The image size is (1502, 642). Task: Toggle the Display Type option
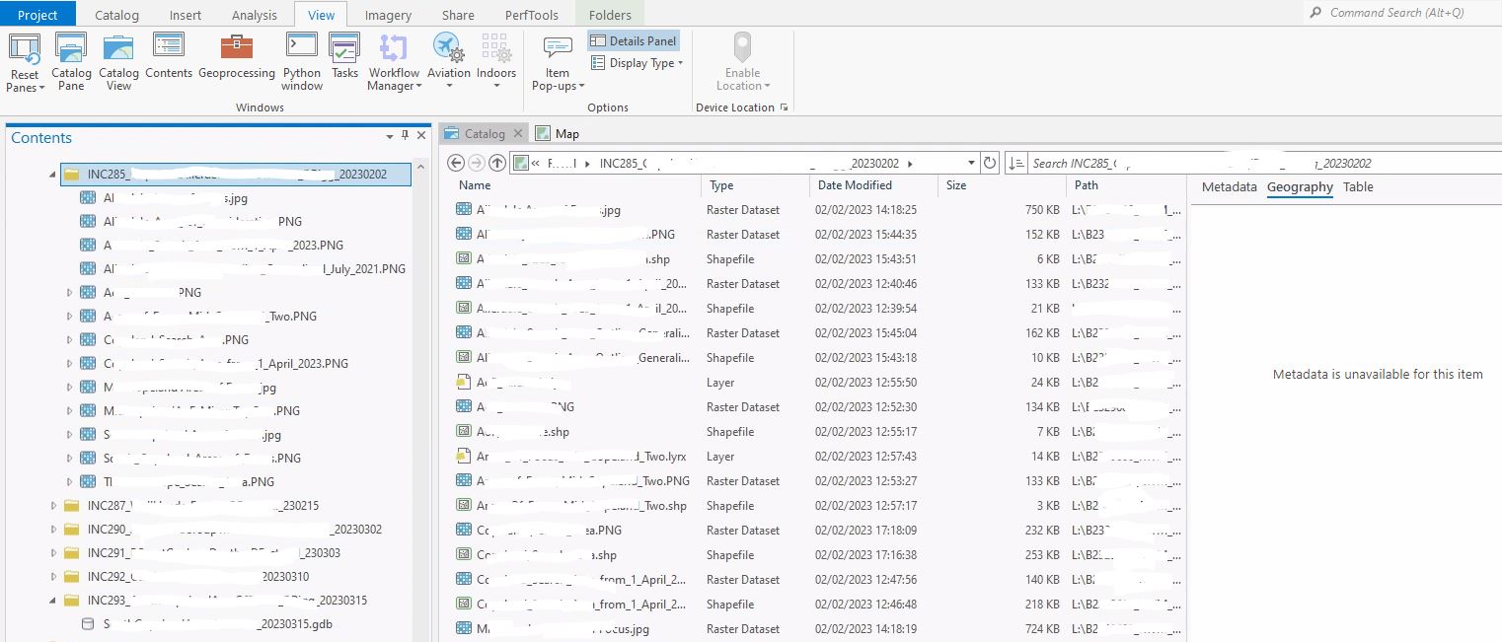636,62
